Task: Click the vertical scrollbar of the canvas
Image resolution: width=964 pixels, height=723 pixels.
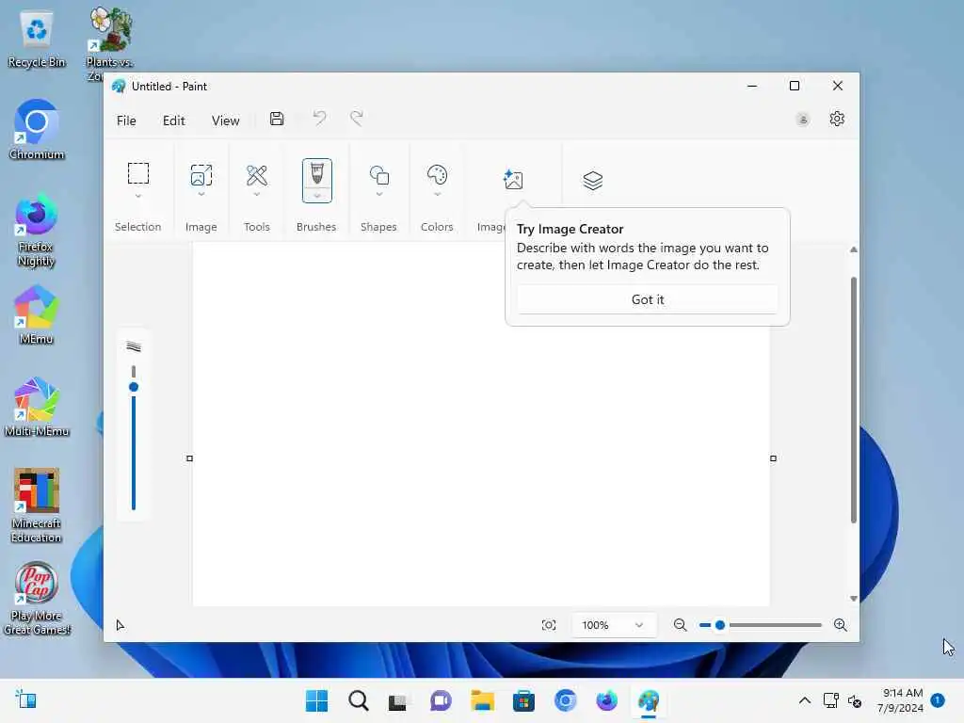Action: (x=853, y=399)
